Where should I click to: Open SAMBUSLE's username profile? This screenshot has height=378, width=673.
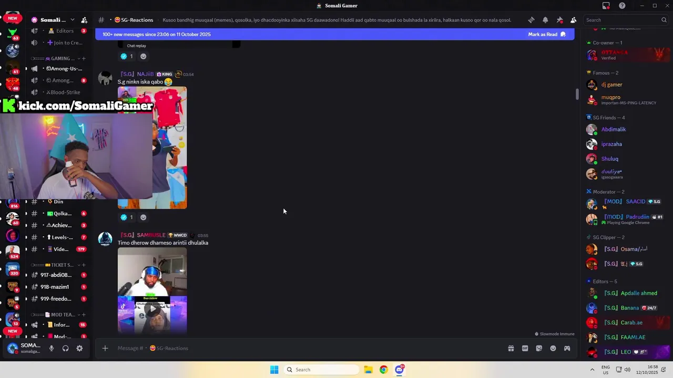click(142, 235)
